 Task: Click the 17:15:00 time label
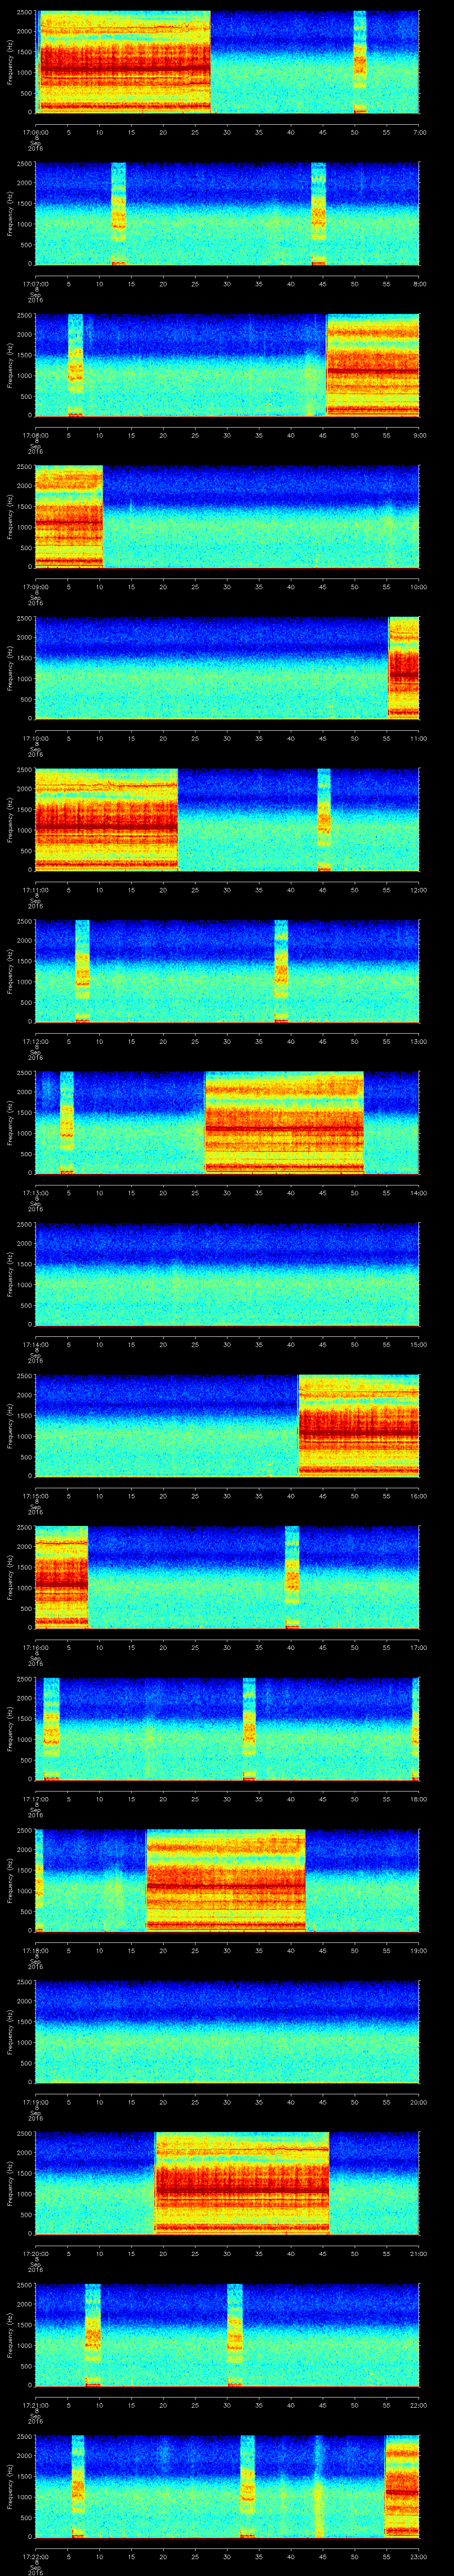pyautogui.click(x=35, y=1495)
